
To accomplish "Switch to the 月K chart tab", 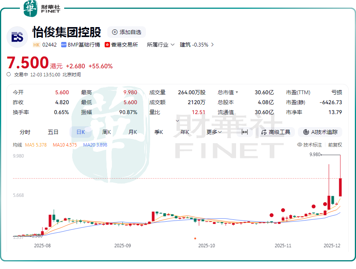I will pyautogui.click(x=133, y=132).
